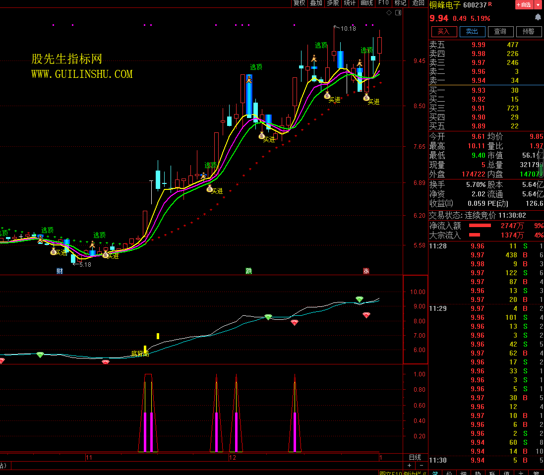Click the 底背离 divergence label
This screenshot has height=475, width=544.
(x=140, y=354)
